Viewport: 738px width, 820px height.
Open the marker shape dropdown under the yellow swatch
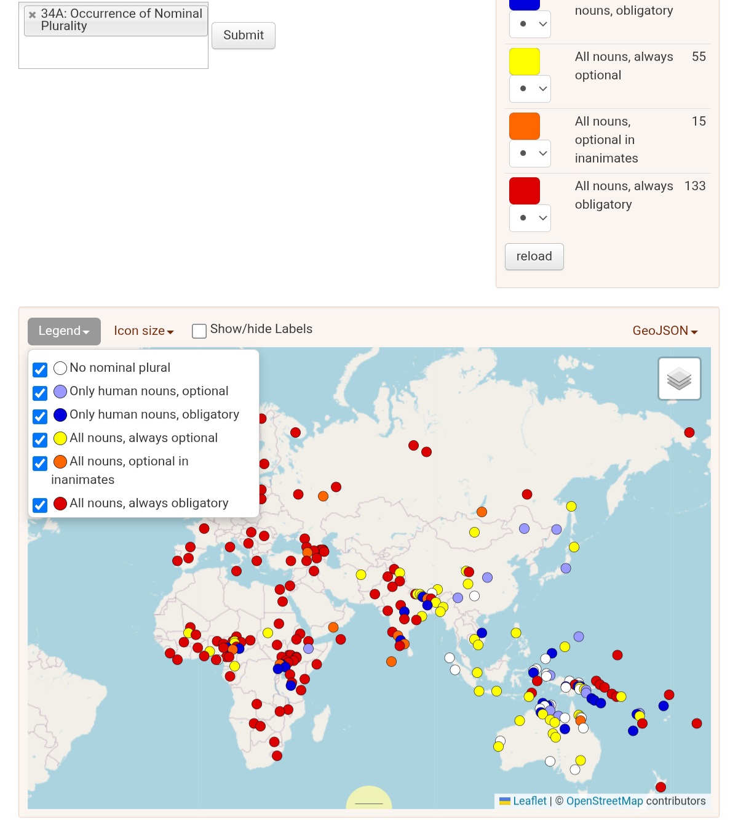(x=530, y=89)
